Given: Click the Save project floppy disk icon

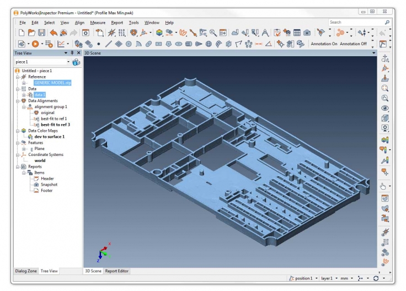Looking at the screenshot, I should coord(41,33).
